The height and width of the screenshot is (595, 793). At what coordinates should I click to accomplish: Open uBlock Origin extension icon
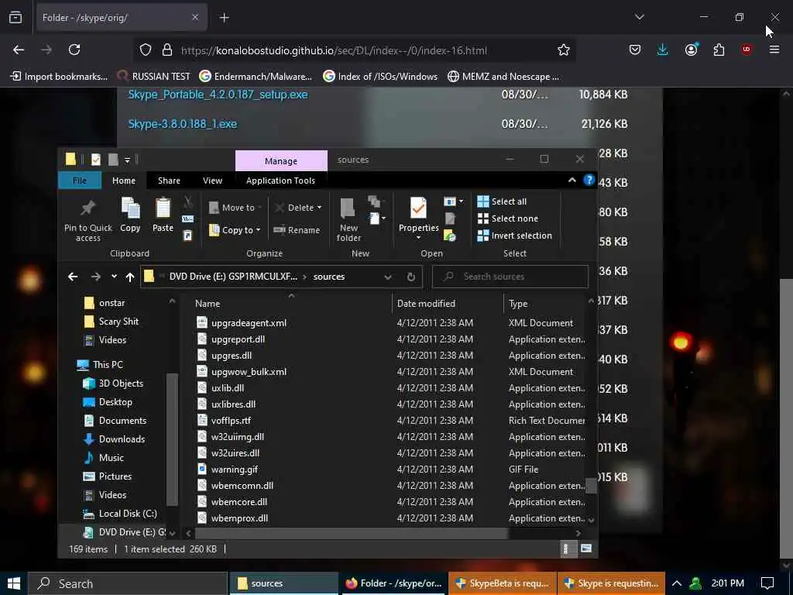747,49
